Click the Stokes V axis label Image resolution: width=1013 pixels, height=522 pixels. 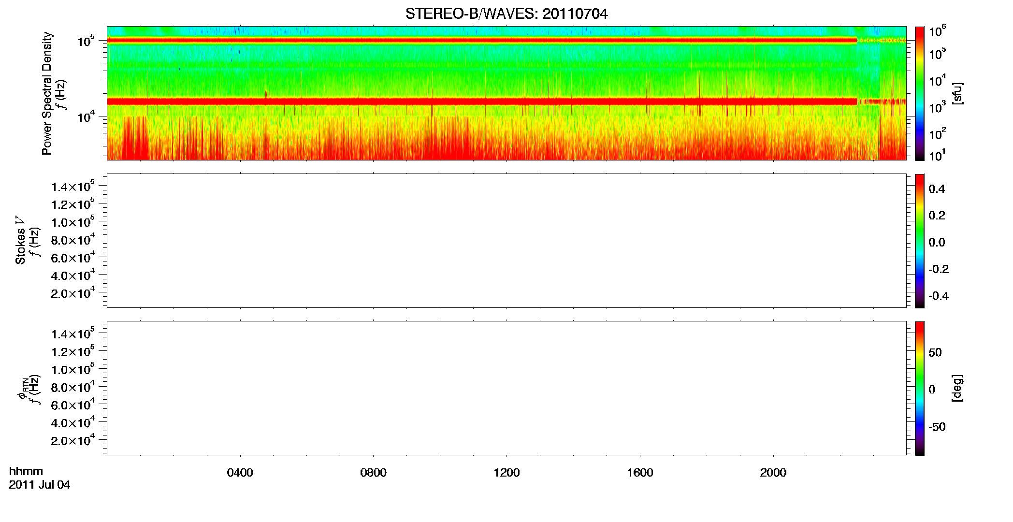coord(20,240)
